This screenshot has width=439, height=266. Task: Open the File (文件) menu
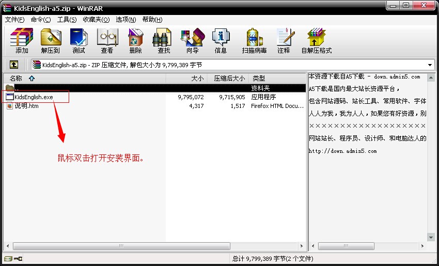(15, 19)
